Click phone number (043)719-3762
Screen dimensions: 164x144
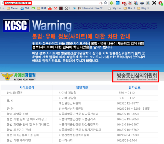click(128, 130)
